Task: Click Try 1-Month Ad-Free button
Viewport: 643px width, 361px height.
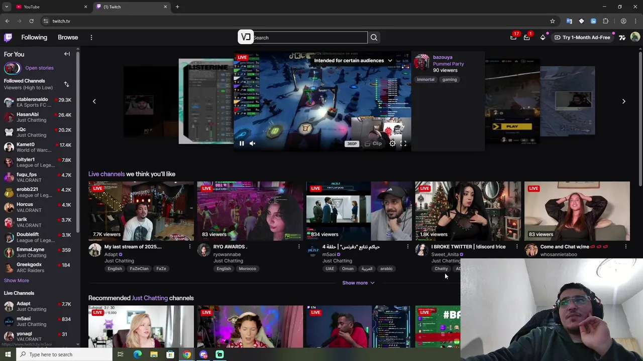Action: [x=582, y=37]
